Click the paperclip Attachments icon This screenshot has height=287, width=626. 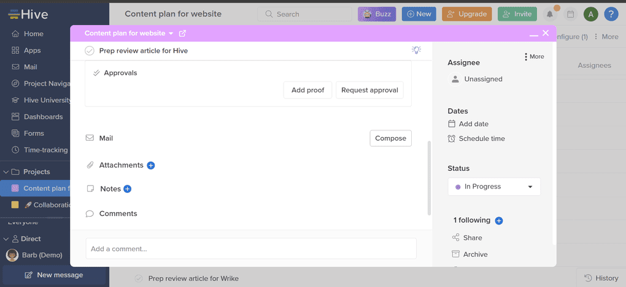[x=90, y=165]
